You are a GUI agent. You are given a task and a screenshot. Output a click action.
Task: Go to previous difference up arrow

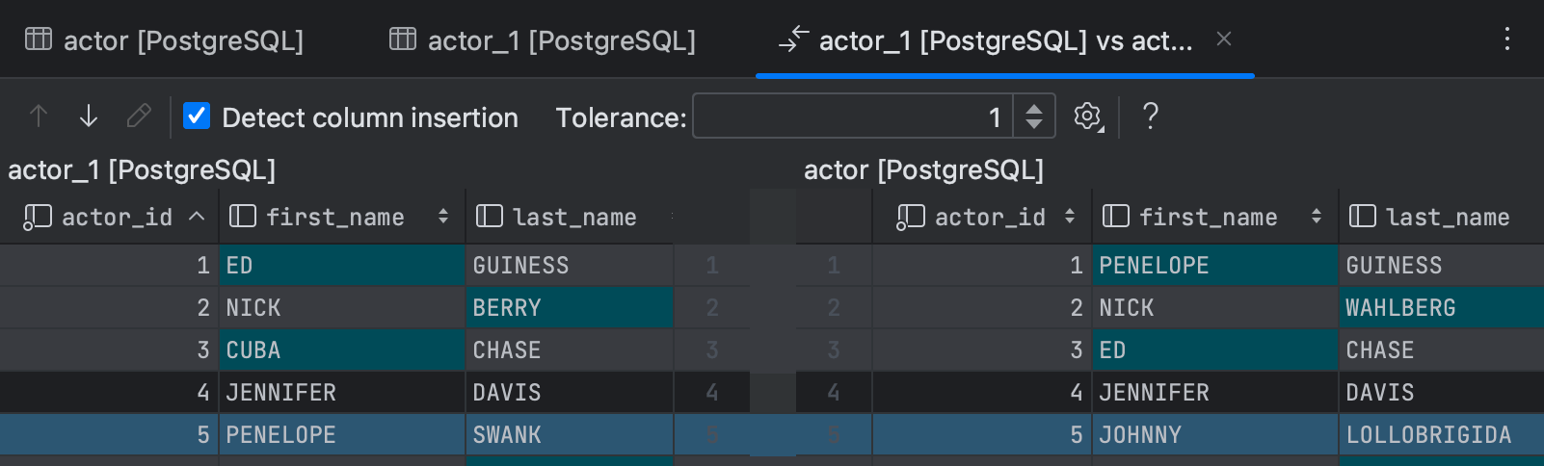[39, 116]
